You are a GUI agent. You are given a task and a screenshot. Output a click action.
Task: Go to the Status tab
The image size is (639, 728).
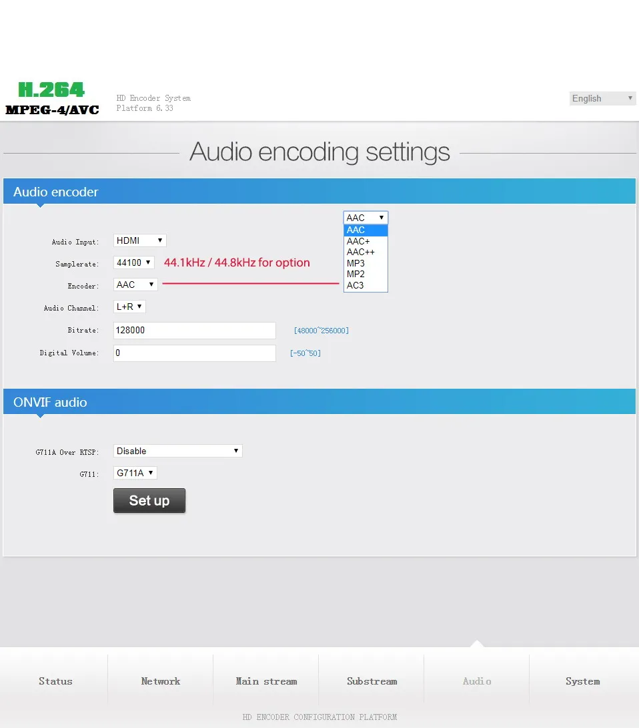pos(55,681)
